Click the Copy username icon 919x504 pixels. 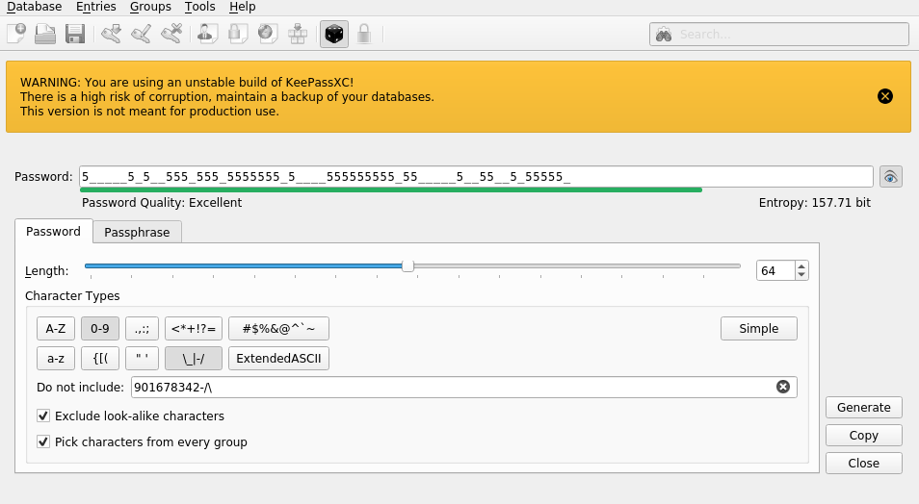207,34
